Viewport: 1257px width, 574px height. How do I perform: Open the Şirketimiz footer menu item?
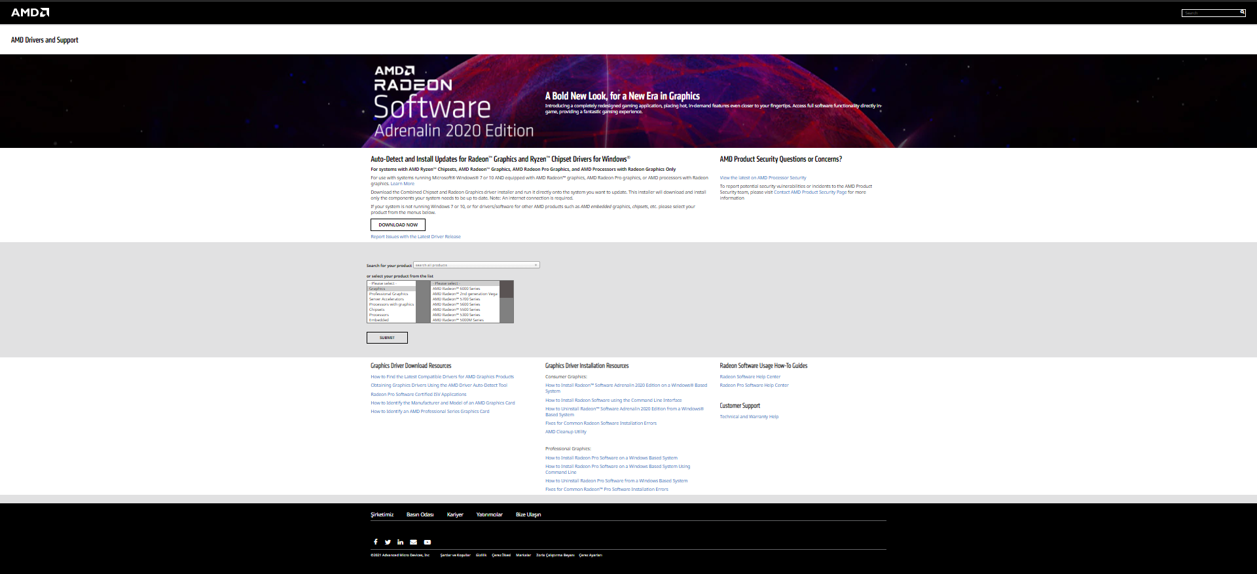pos(382,514)
